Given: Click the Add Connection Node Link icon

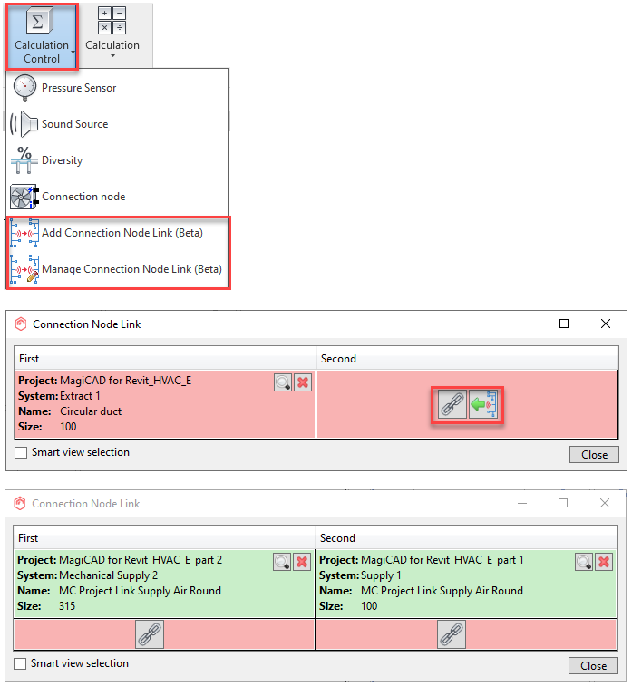Looking at the screenshot, I should tap(24, 233).
